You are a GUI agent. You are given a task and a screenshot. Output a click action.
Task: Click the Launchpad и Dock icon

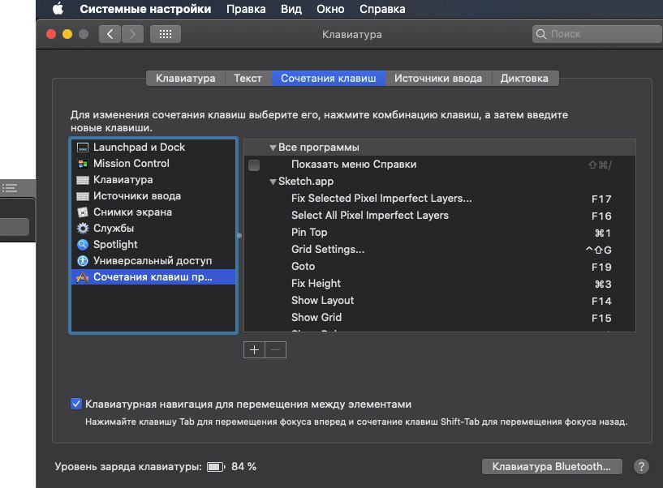point(83,148)
